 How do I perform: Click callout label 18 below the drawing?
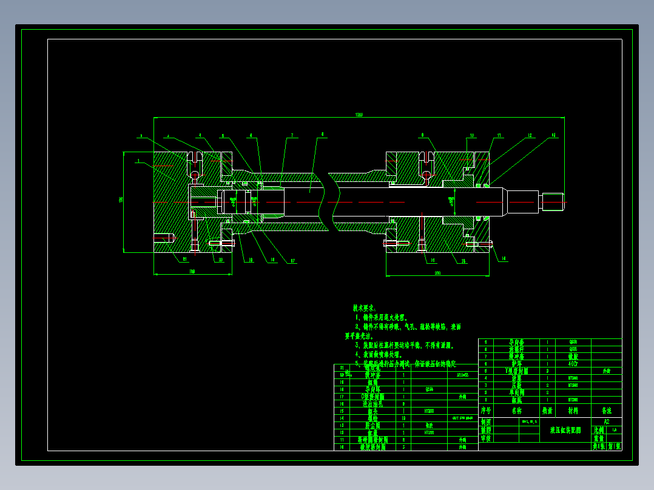[272, 260]
